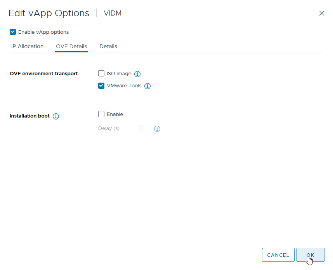Click into the Delay (s) input field
333x270 pixels.
tap(129, 128)
